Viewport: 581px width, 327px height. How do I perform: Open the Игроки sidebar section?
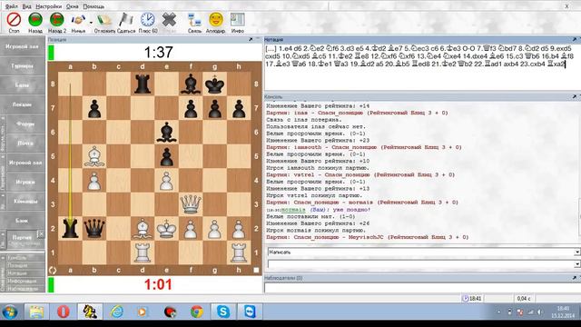point(25,182)
